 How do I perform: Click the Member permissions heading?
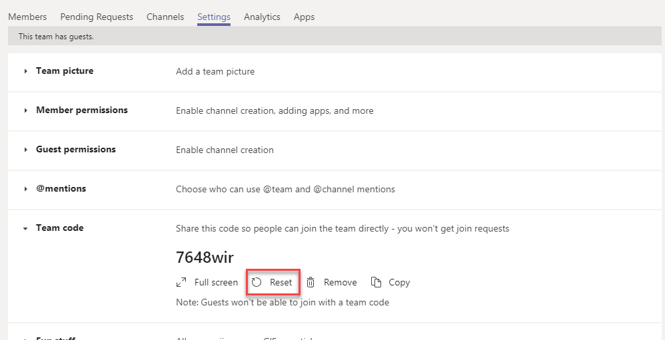click(x=82, y=110)
